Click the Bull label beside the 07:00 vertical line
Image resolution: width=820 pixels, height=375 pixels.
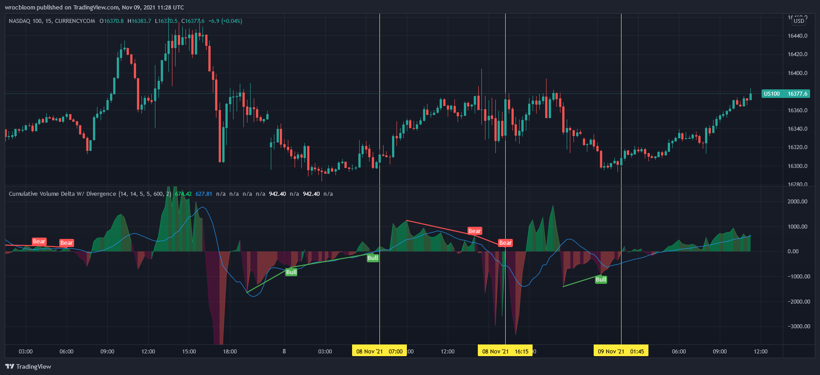pos(373,258)
